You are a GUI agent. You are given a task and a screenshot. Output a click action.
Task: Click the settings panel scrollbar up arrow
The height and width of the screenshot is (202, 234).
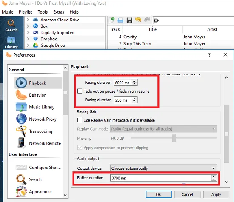pos(227,77)
